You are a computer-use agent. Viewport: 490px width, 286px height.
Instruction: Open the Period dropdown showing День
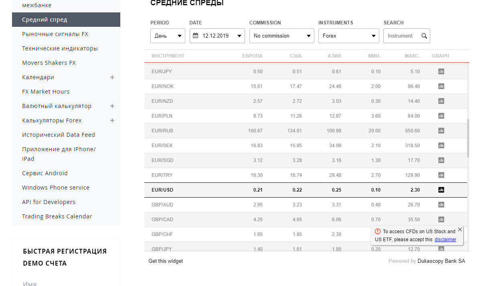click(x=168, y=36)
